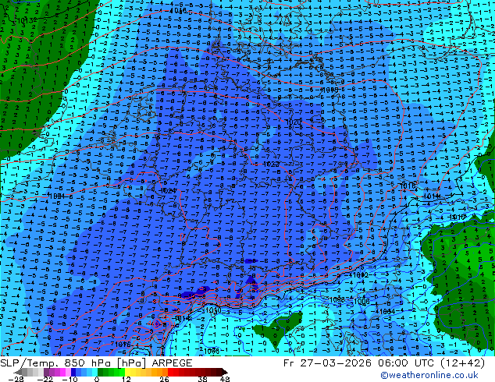Click the SLP/Temp. 850 hPa ARPEGE title
Screen dimensions: 495x382
pyautogui.click(x=96, y=363)
